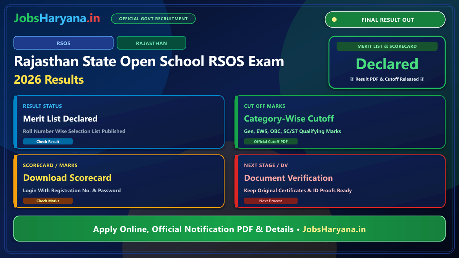Viewport: 459px width, 258px height.
Task: Open the Document Verification heading
Action: 288,178
